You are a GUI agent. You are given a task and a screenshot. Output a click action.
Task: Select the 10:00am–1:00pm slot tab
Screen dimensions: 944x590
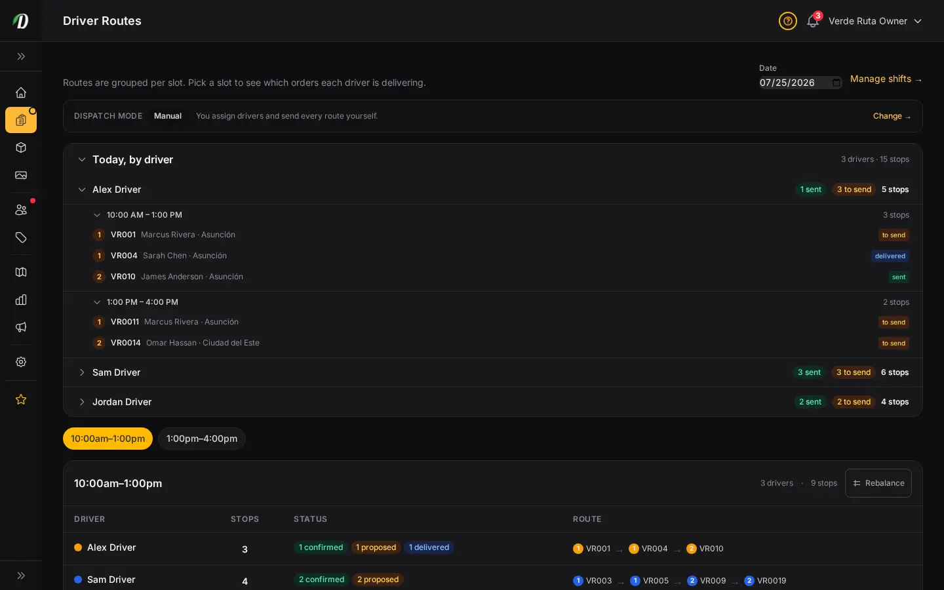click(108, 439)
